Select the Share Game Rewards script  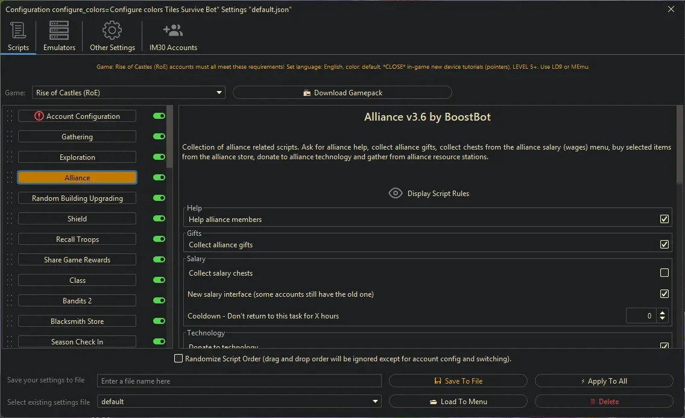coord(77,260)
